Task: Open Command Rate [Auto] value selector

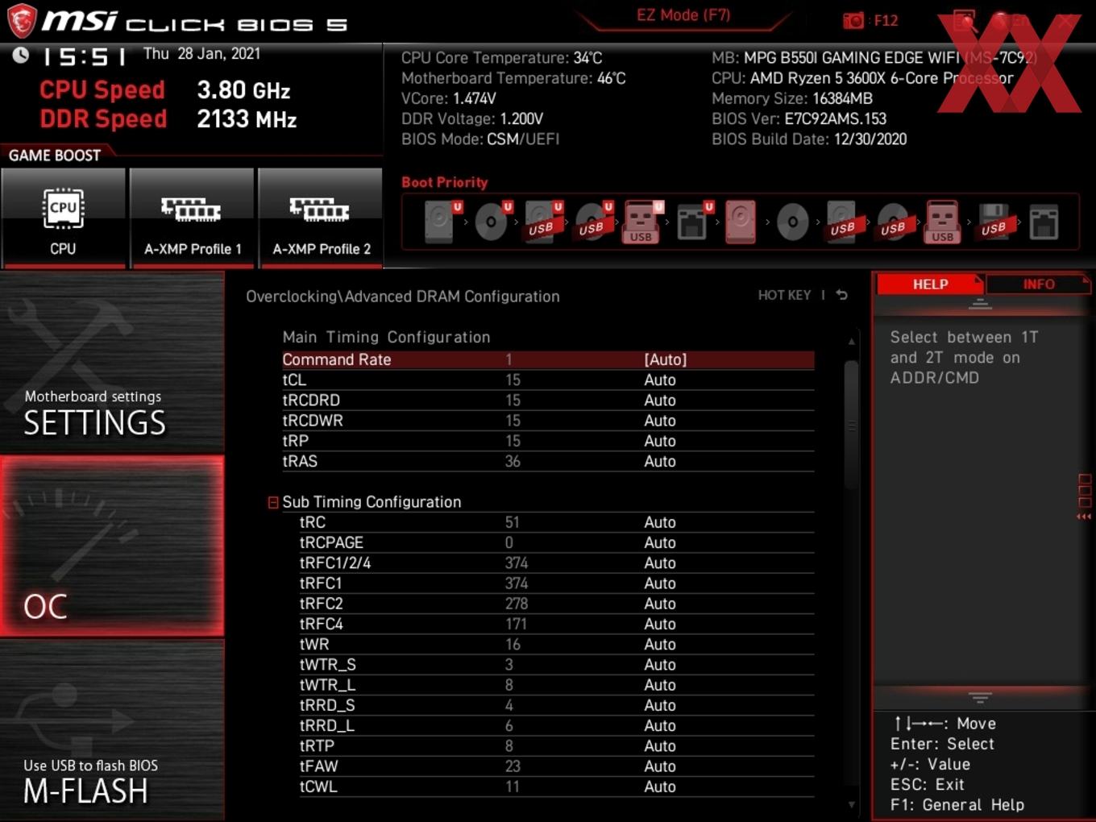Action: click(666, 359)
